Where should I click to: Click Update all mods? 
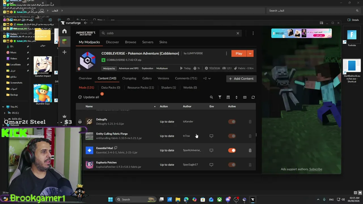pyautogui.click(x=89, y=97)
